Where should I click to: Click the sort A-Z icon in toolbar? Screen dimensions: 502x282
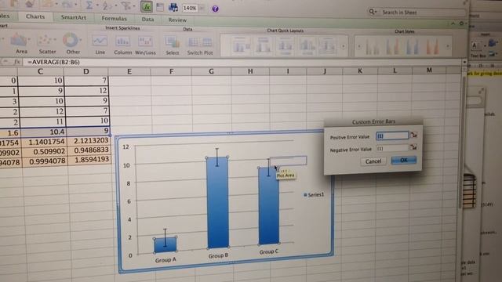point(107,5)
